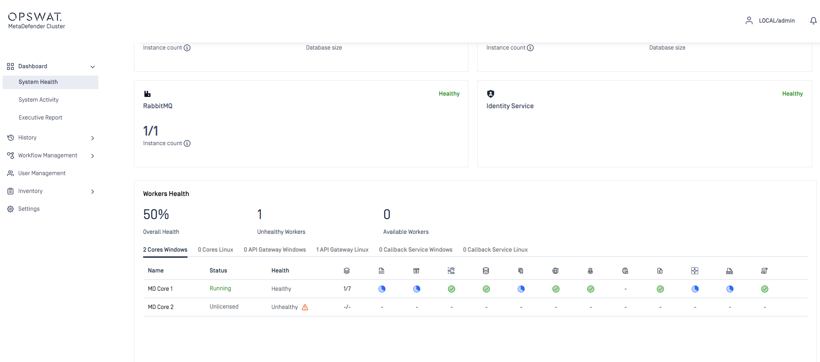Open Settings from the sidebar

[x=29, y=209]
